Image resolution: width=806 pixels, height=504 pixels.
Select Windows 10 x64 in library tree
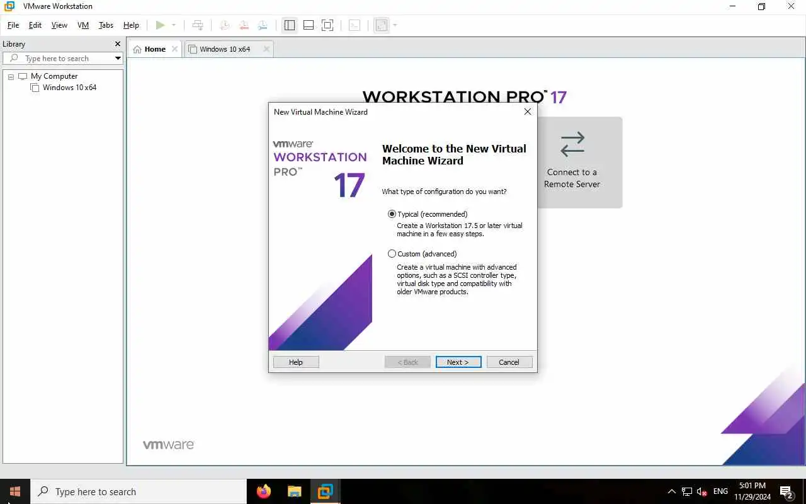tap(69, 88)
